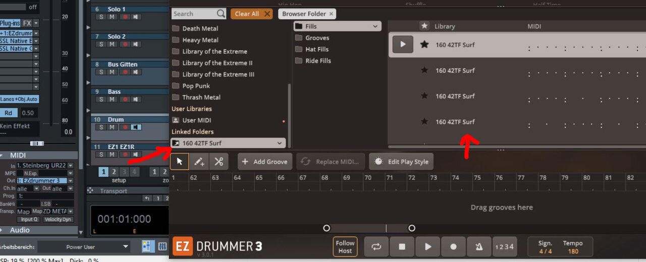The width and height of the screenshot is (646, 262).
Task: Toggle monitoring speaker on Drum track
Action: pyautogui.click(x=136, y=127)
